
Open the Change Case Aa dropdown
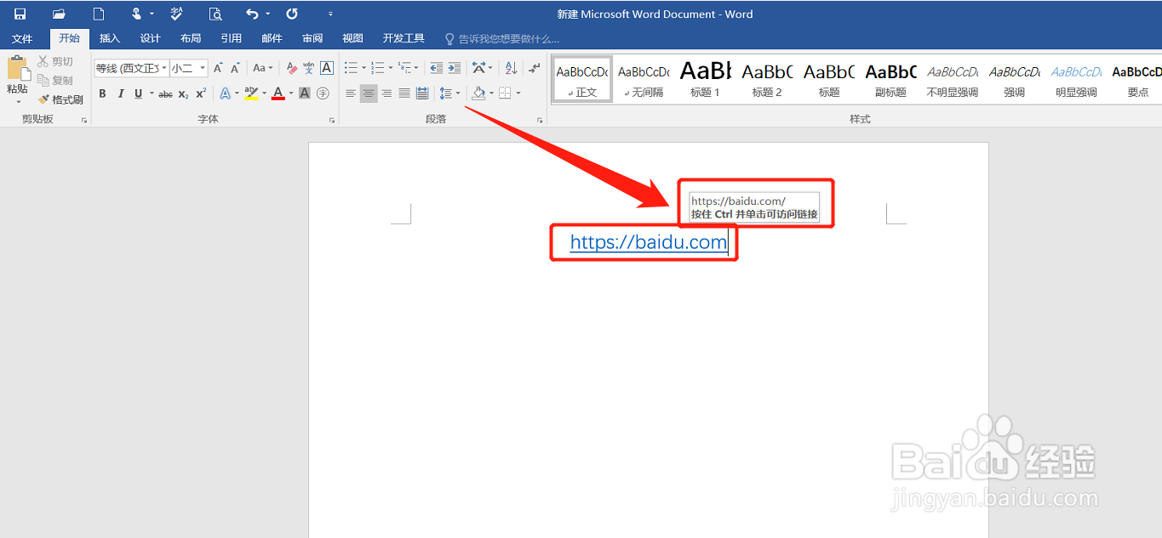click(263, 68)
